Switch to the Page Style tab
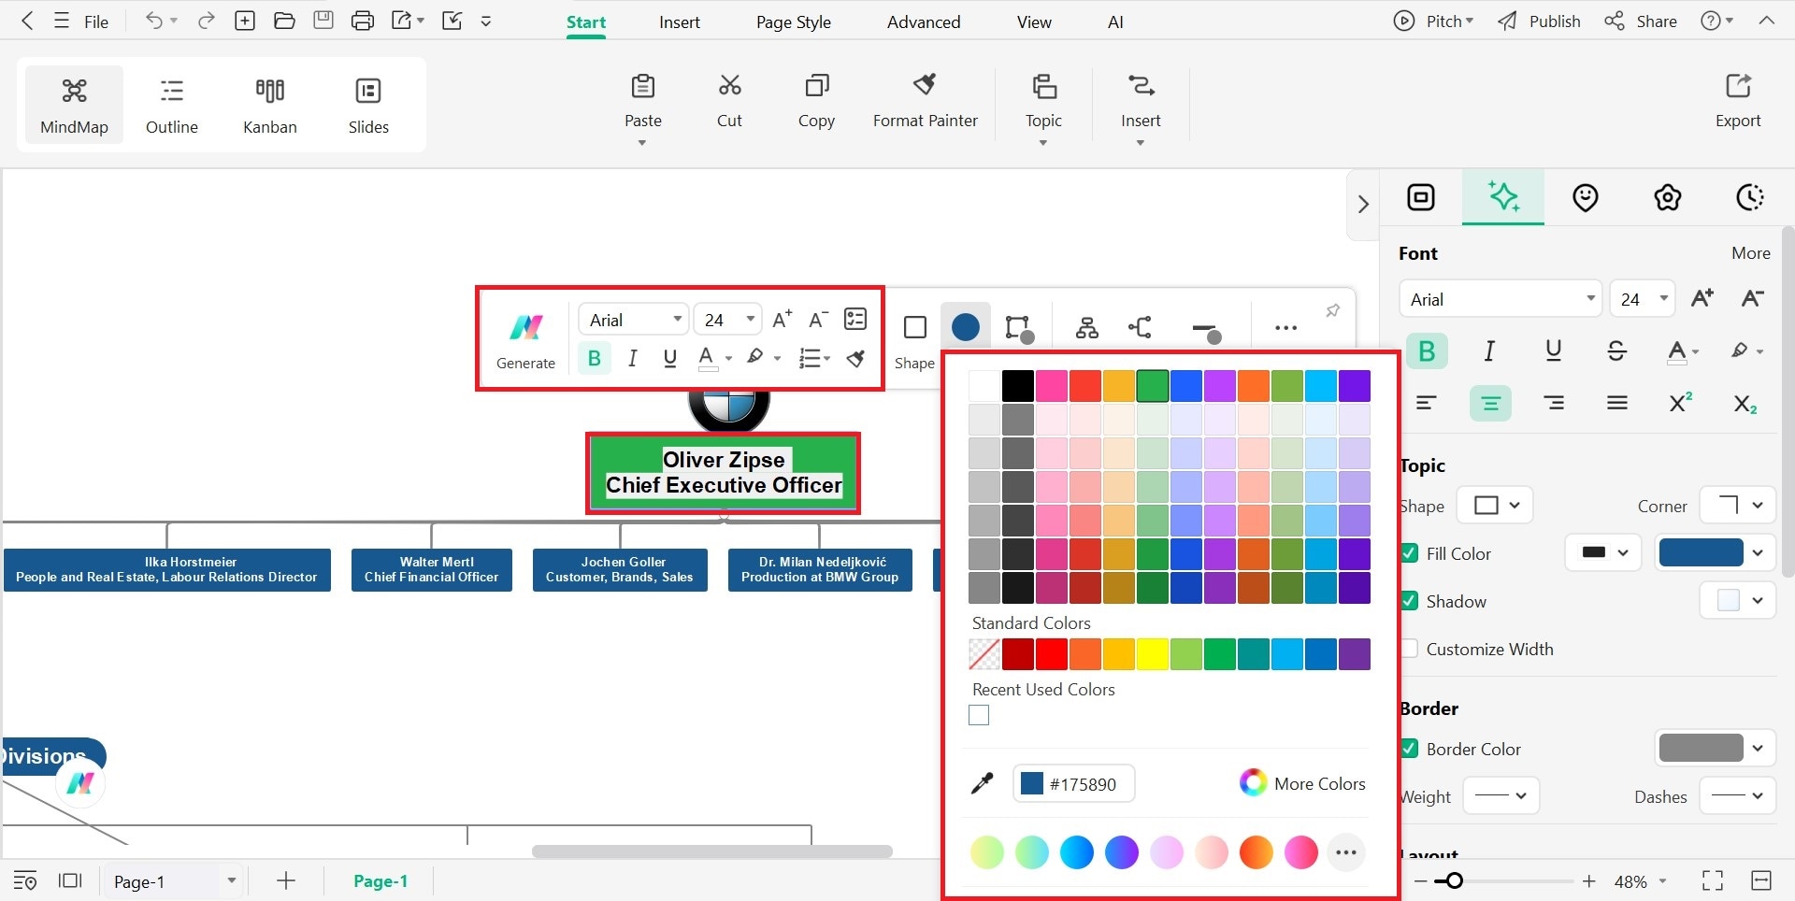The width and height of the screenshot is (1795, 901). (793, 21)
